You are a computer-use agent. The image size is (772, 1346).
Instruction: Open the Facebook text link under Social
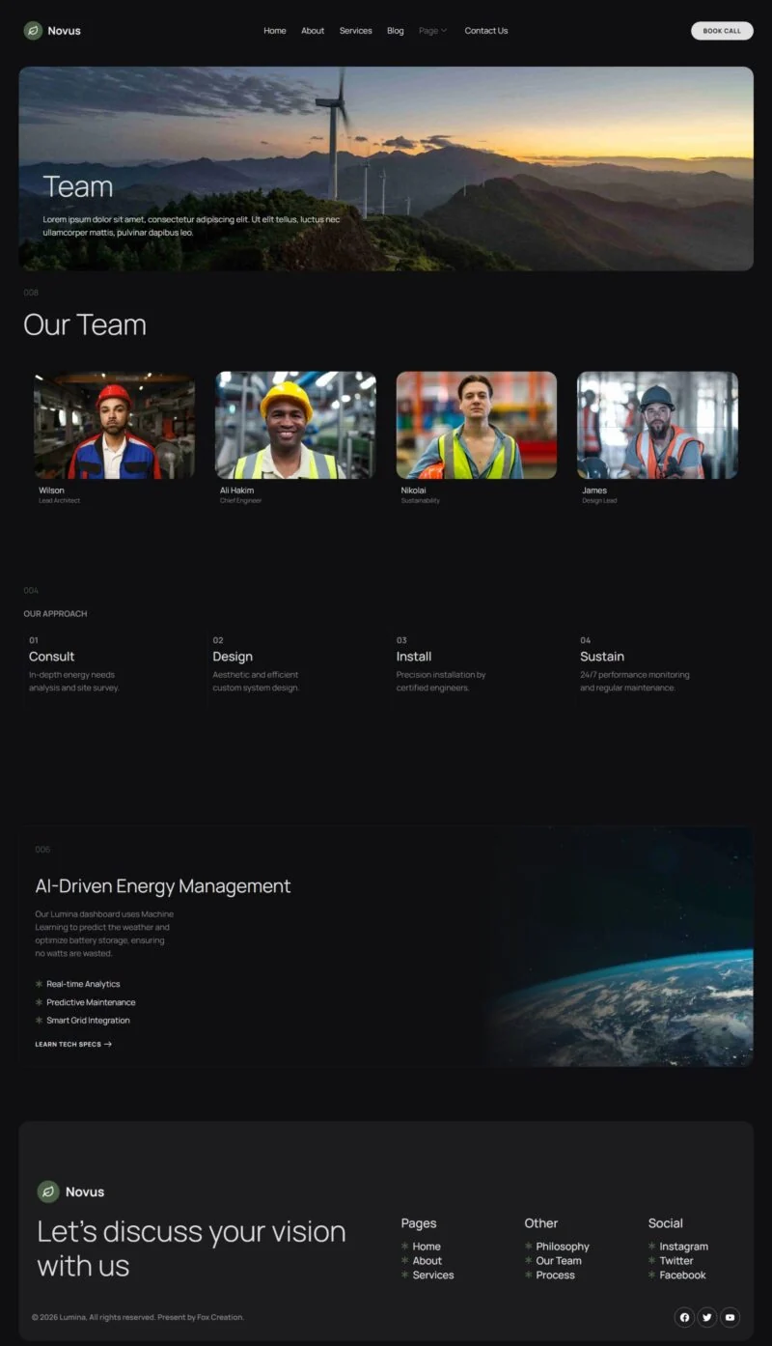pyautogui.click(x=683, y=1276)
